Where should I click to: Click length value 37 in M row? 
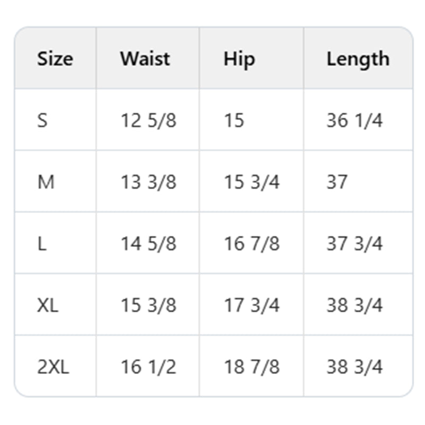click(337, 182)
